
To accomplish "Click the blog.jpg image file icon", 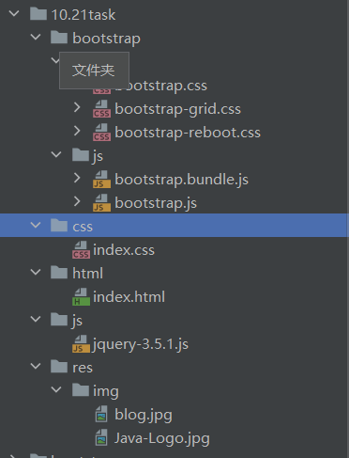I will [101, 414].
